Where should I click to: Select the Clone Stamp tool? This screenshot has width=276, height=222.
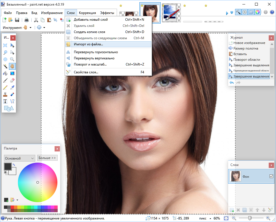(x=5, y=94)
